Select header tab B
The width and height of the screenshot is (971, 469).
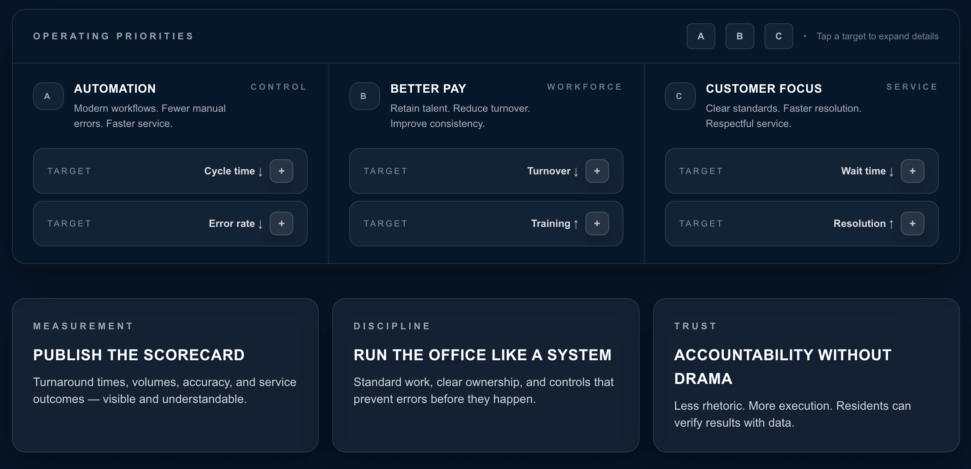739,36
